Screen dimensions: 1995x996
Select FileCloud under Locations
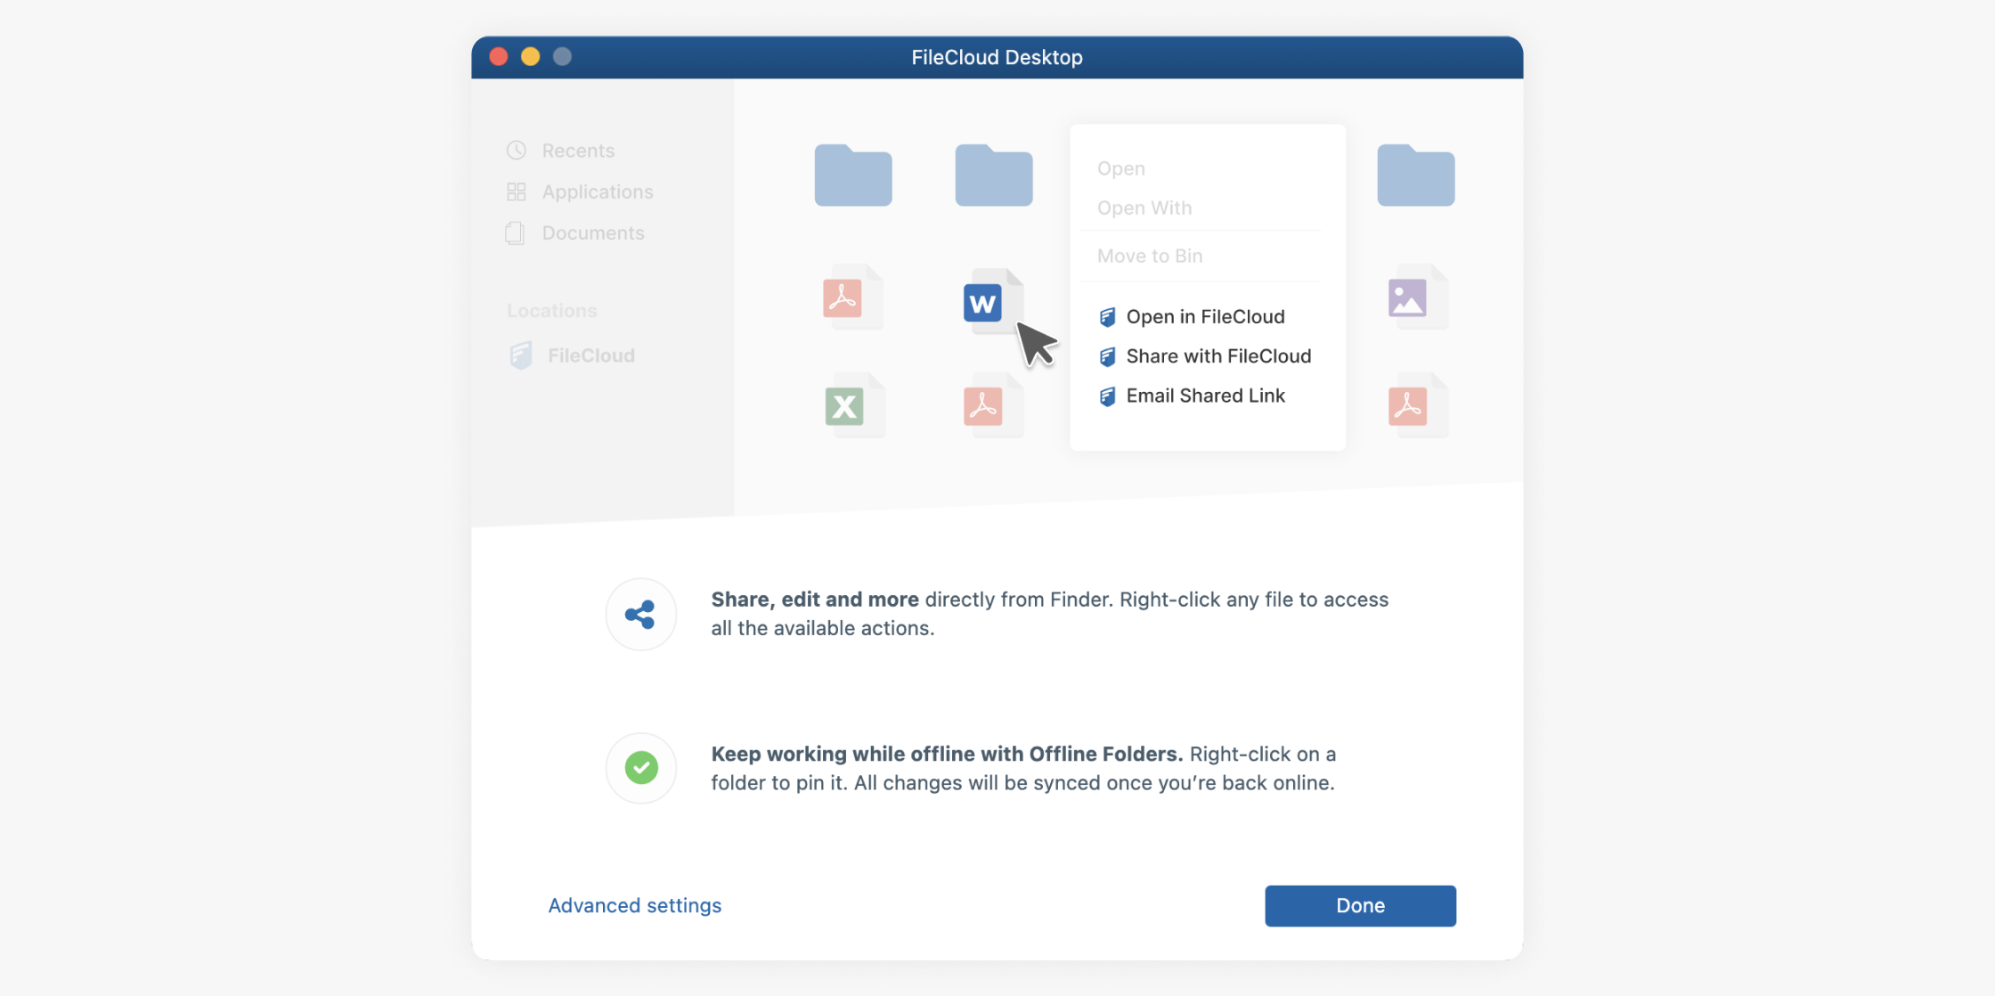pyautogui.click(x=591, y=355)
